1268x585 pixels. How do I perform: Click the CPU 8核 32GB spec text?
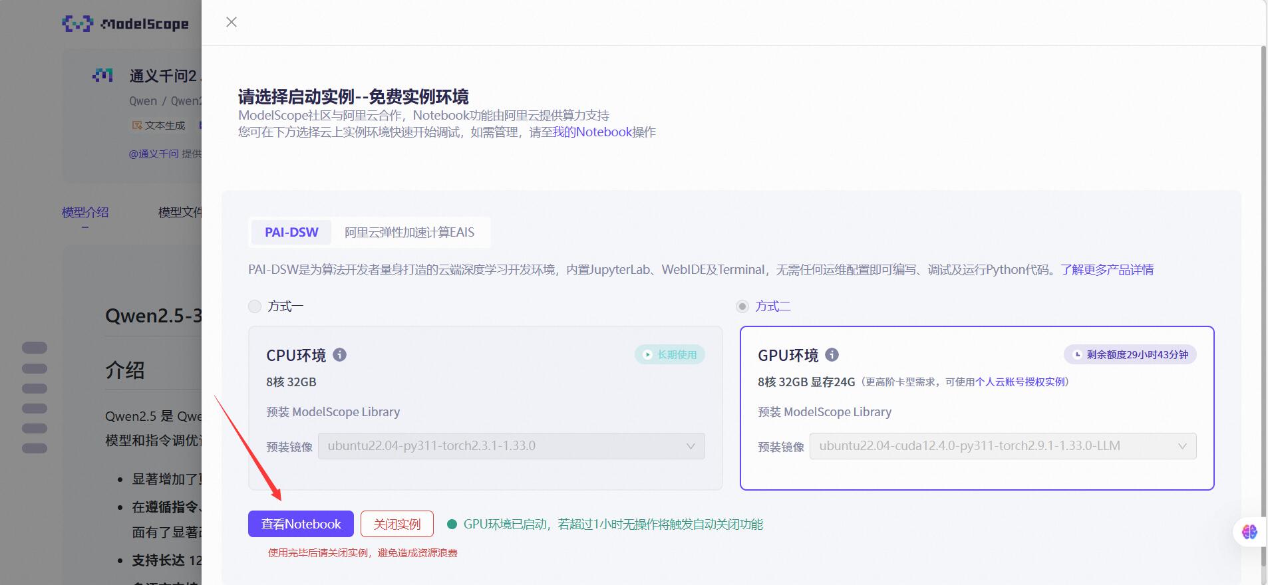[x=291, y=382]
